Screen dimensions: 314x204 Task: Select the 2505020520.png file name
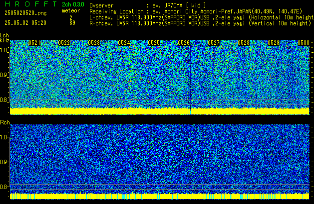click(x=25, y=13)
